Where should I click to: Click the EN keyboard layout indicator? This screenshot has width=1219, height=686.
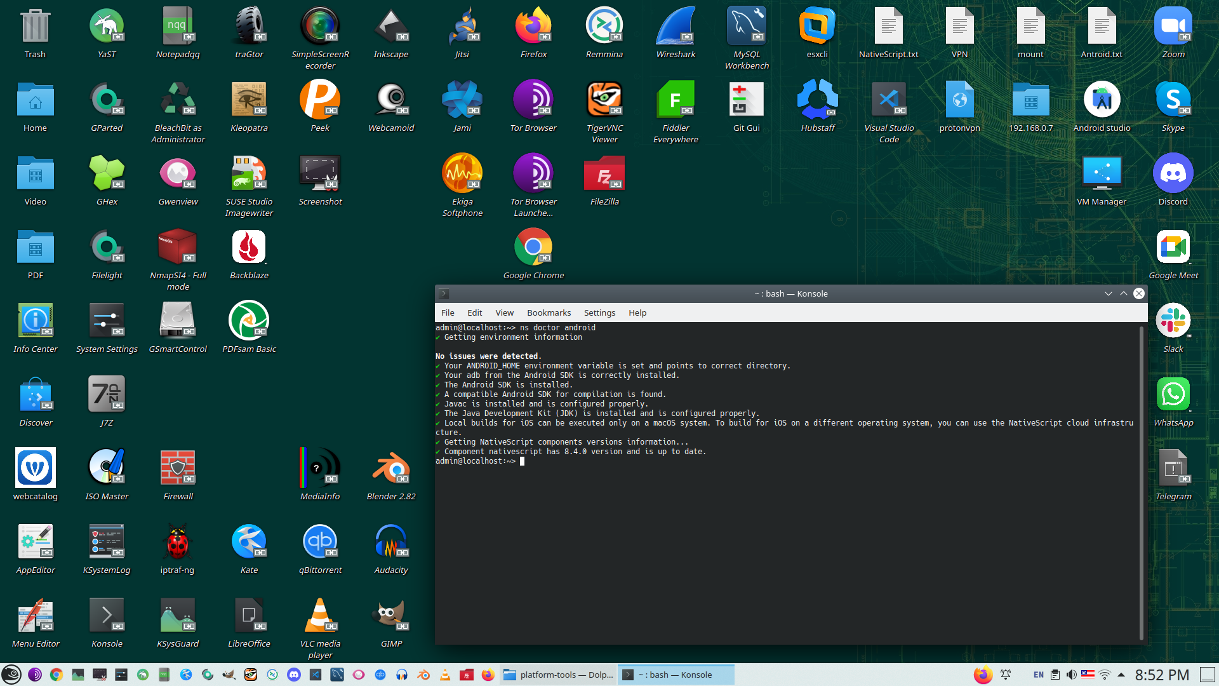[x=1039, y=675]
